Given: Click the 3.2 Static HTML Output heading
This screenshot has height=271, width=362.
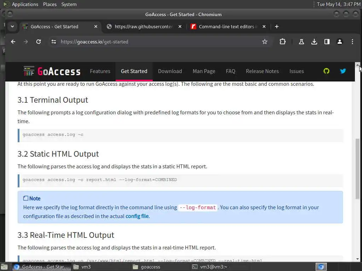Looking at the screenshot, I should 58,154.
